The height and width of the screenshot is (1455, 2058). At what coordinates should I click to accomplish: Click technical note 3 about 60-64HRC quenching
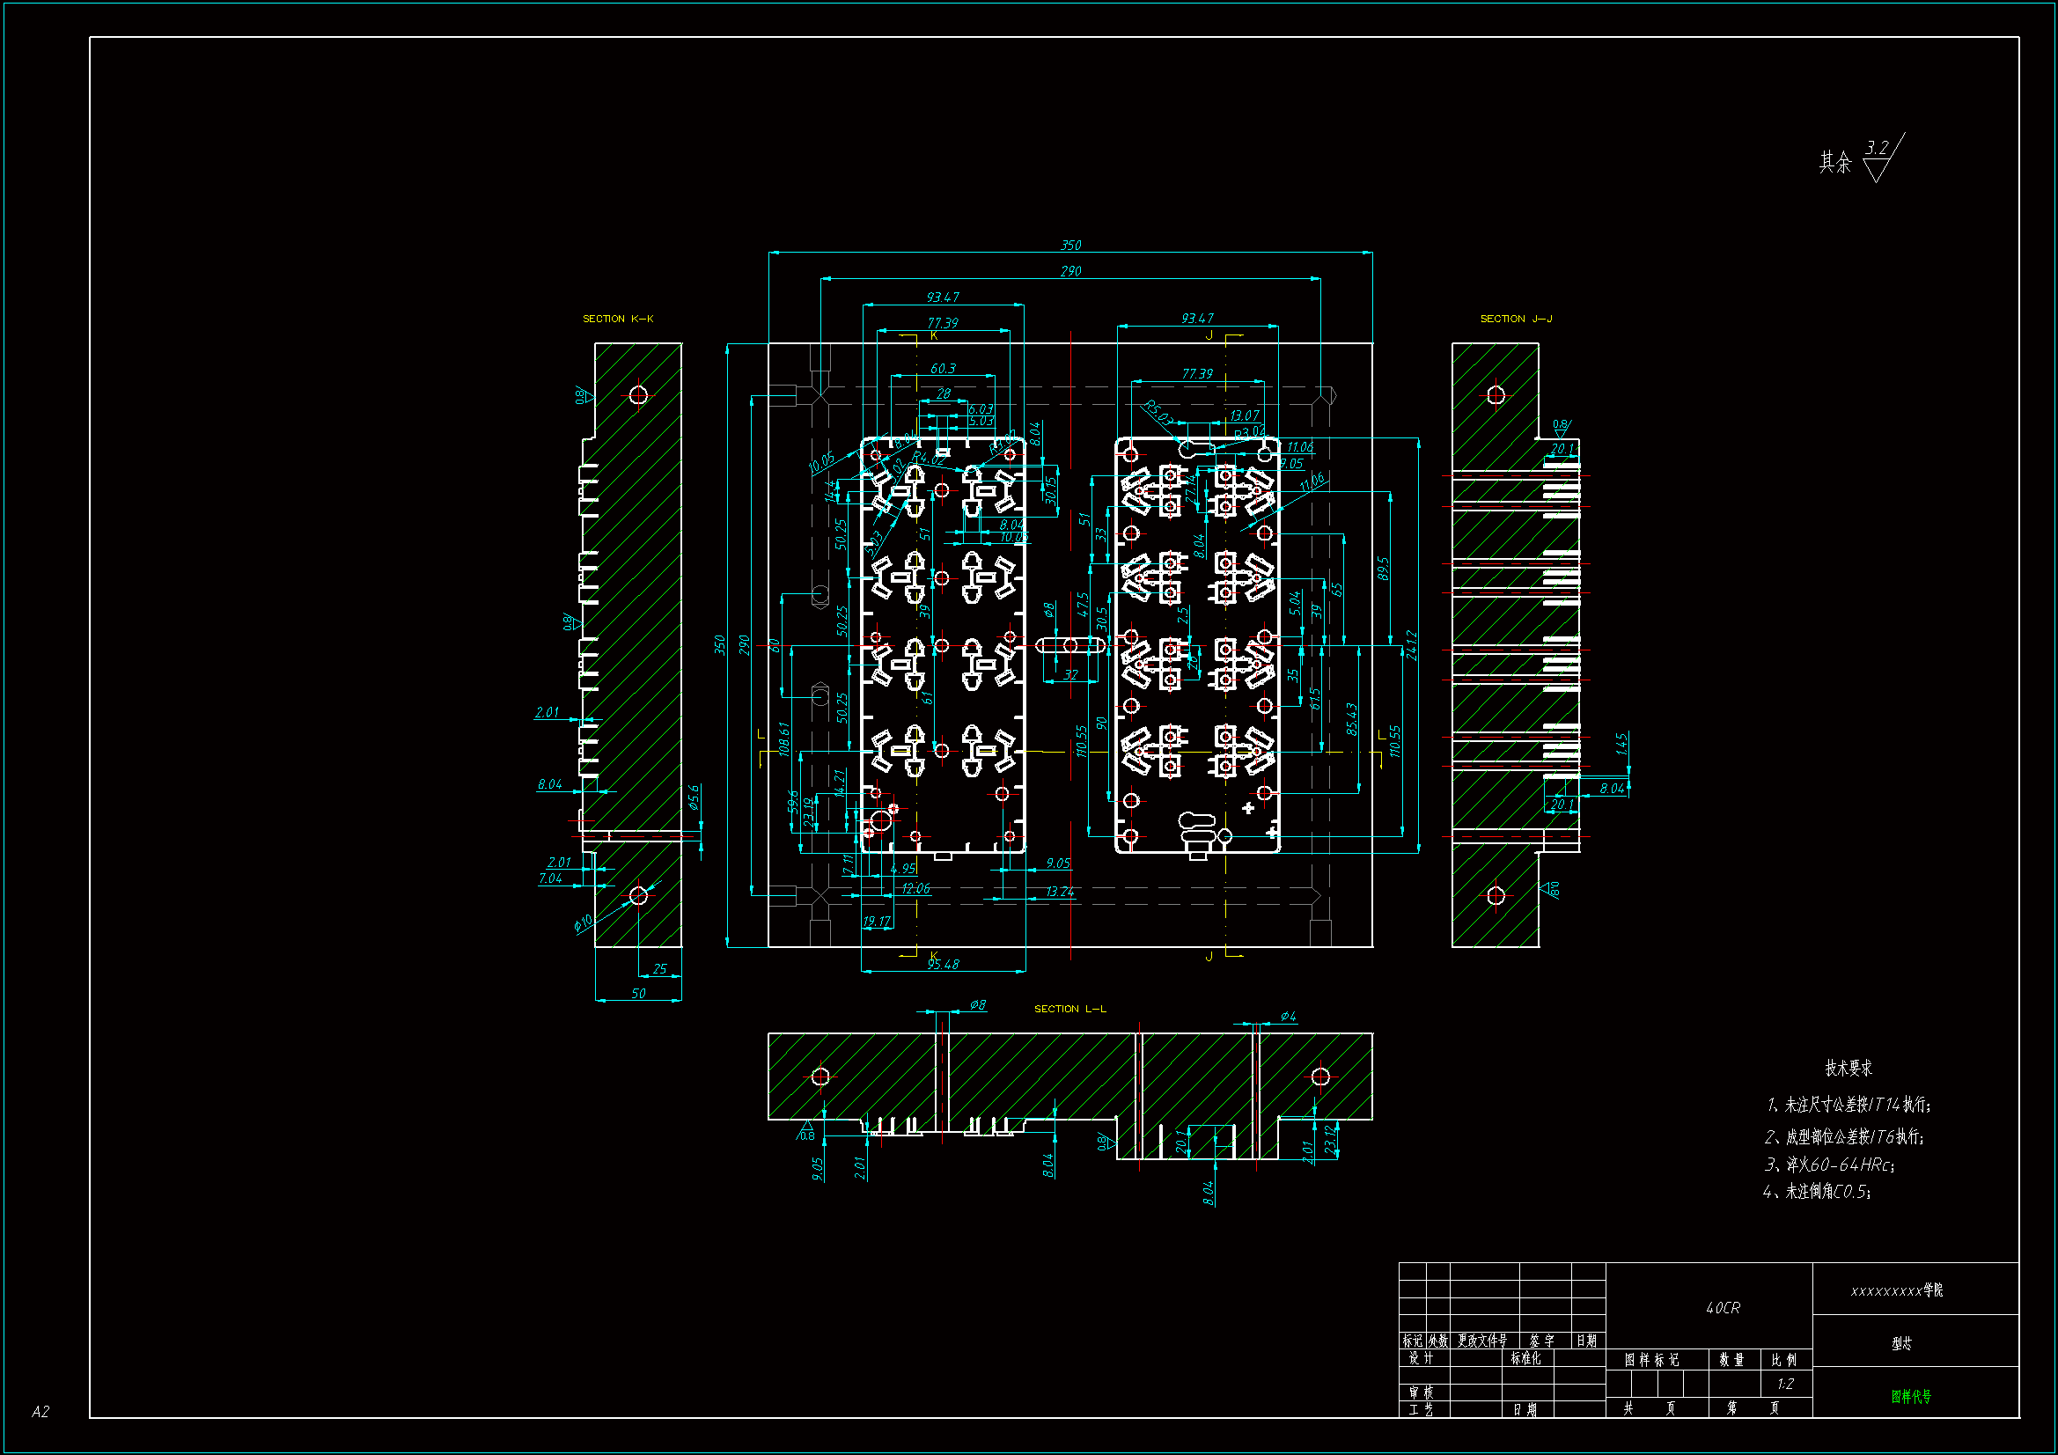pyautogui.click(x=1829, y=1165)
